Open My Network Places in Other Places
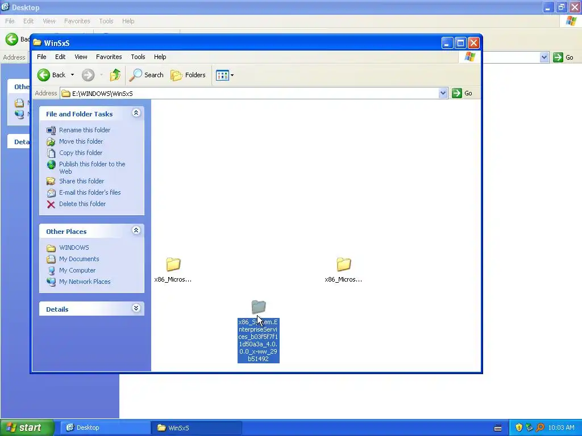 coord(85,282)
